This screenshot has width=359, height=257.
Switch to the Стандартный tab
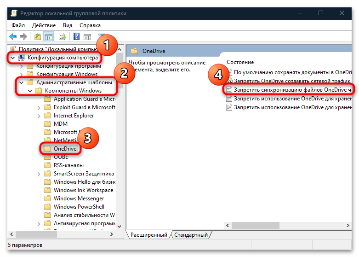[191, 235]
